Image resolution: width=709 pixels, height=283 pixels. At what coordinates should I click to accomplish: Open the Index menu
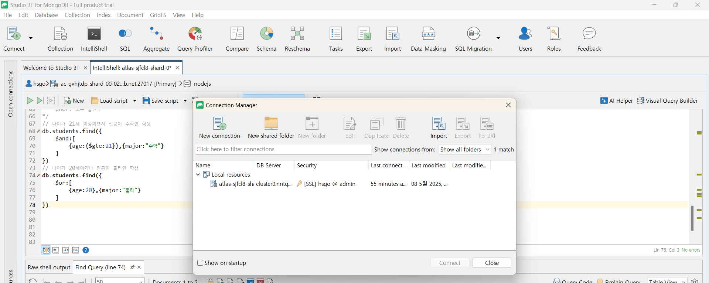click(x=103, y=15)
